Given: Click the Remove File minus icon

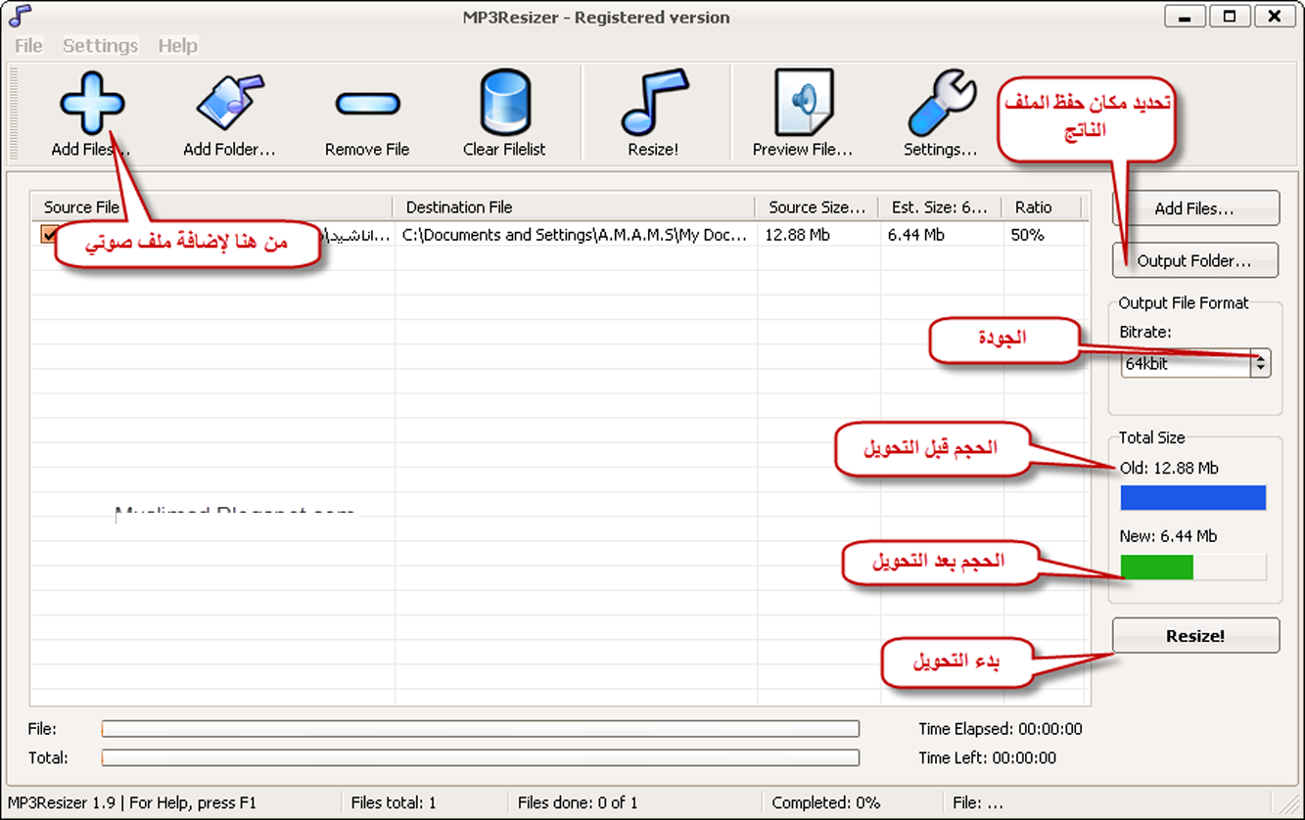Looking at the screenshot, I should point(367,105).
